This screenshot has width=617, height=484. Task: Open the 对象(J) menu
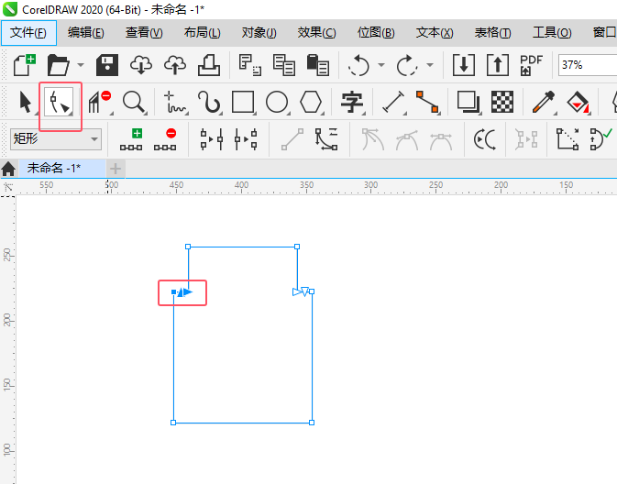click(x=259, y=33)
